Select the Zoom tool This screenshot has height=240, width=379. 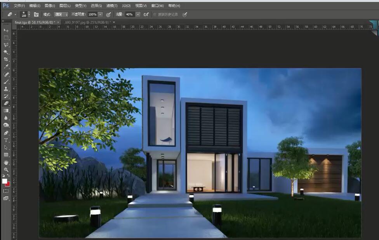click(6, 170)
